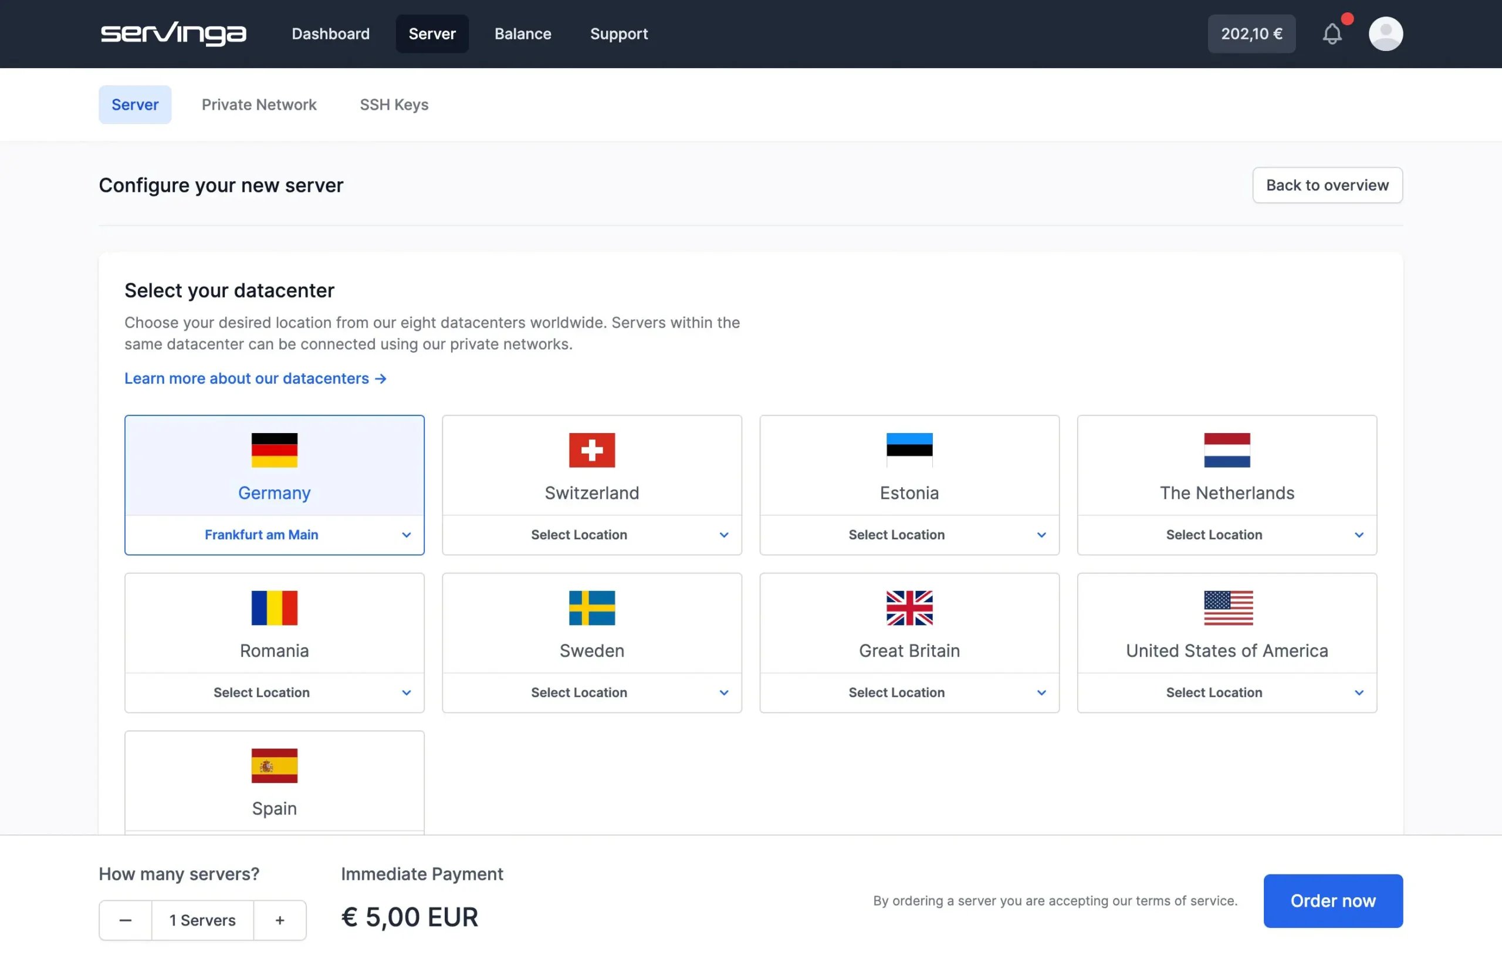This screenshot has height=966, width=1502.
Task: Click the Sweden country label
Action: tap(592, 650)
